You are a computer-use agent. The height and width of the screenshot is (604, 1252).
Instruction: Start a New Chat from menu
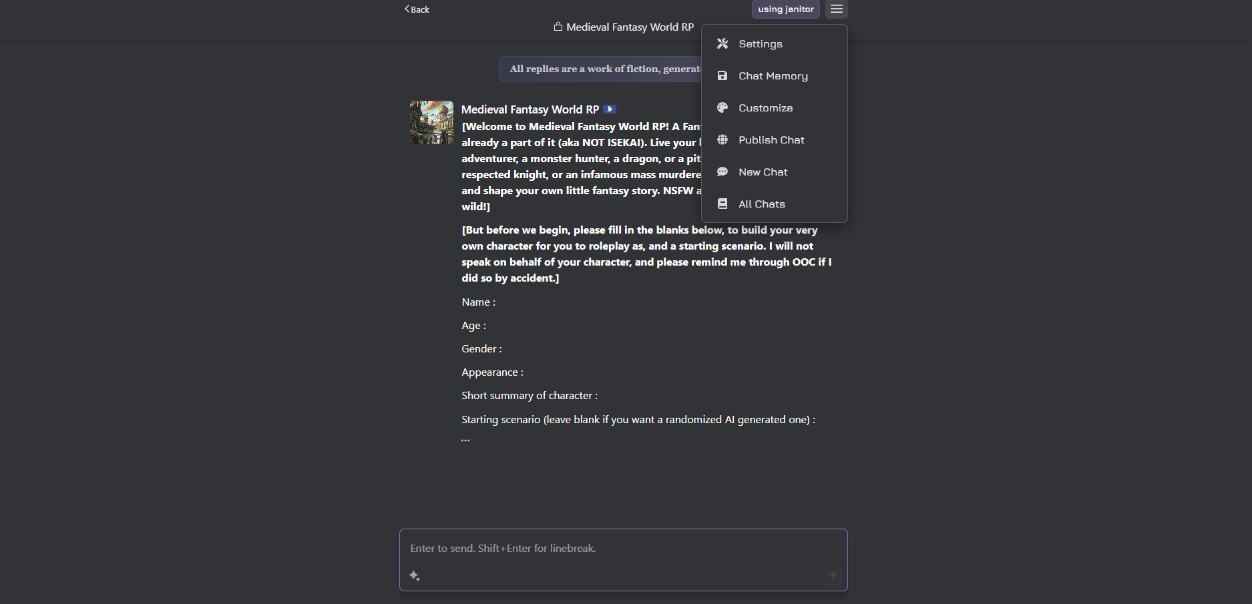tap(774, 172)
